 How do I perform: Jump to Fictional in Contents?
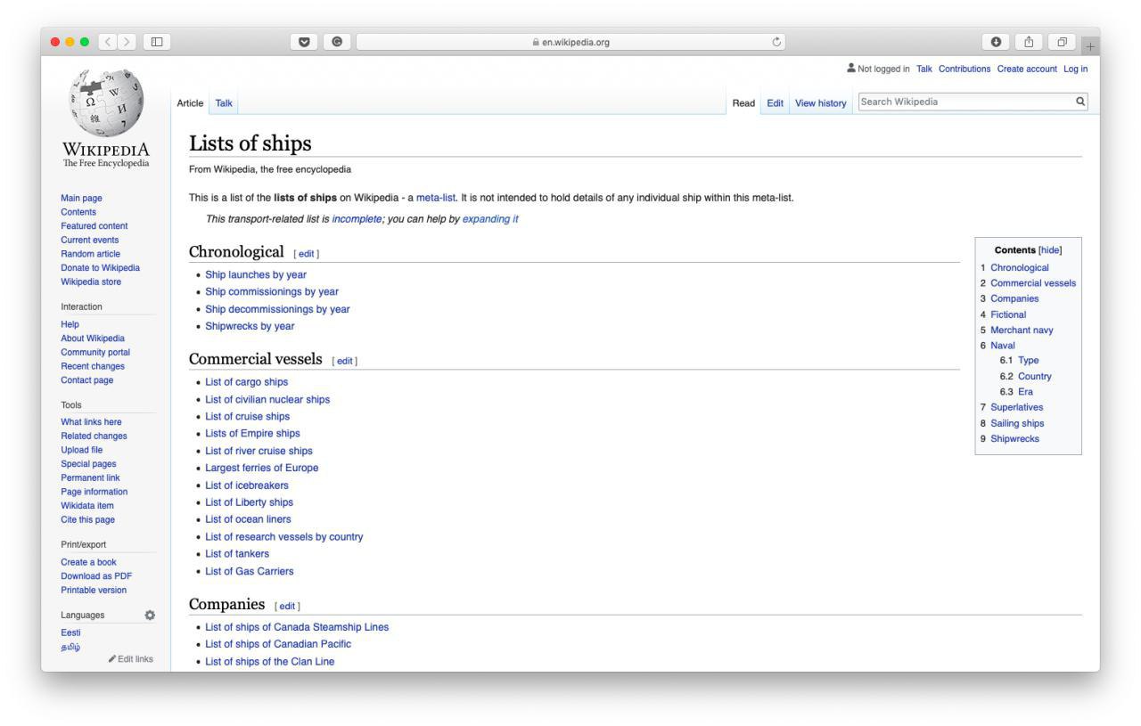(x=1008, y=314)
